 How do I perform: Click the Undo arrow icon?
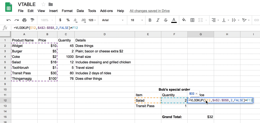[9, 20]
